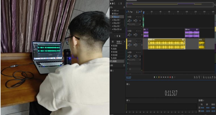Expand the automation section chevron under Track 4
The width and height of the screenshot is (216, 115).
tap(128, 69)
